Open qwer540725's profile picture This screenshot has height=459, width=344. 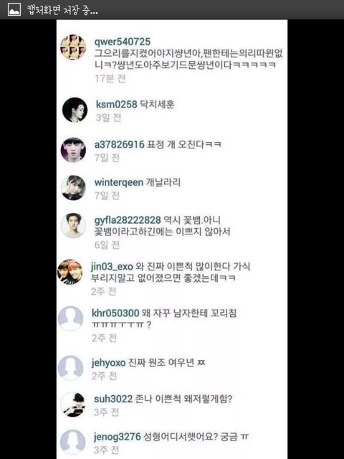tap(73, 47)
